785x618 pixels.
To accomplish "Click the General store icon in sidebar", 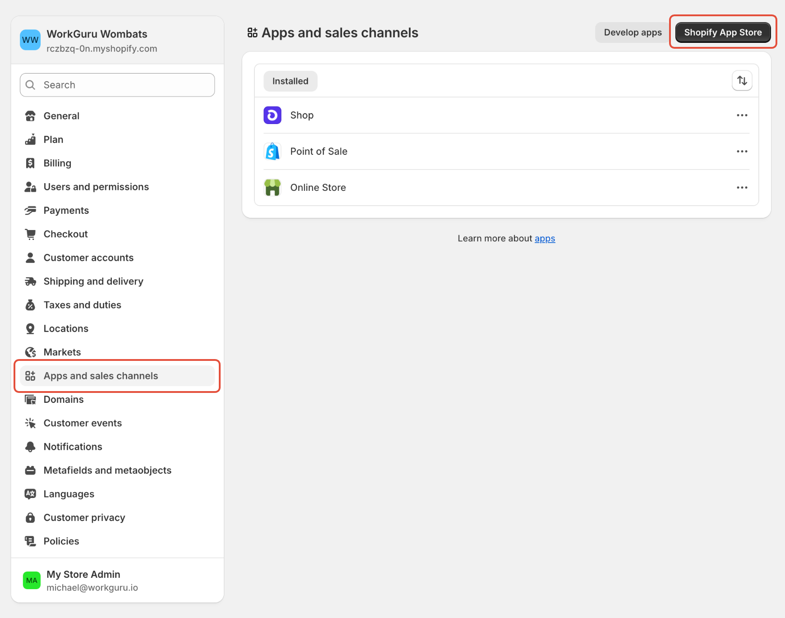I will [x=30, y=116].
